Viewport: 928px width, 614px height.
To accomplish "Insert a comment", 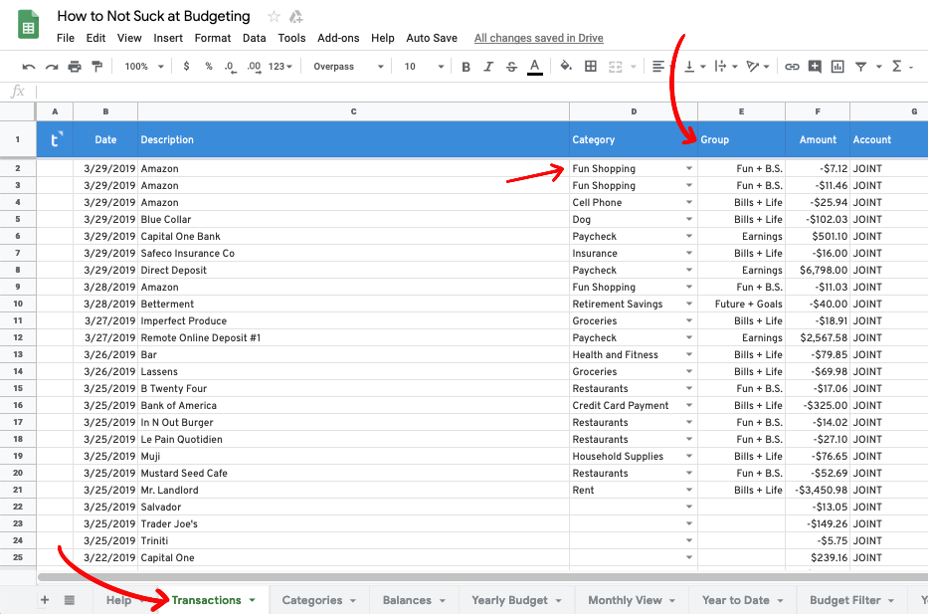I will [x=815, y=67].
